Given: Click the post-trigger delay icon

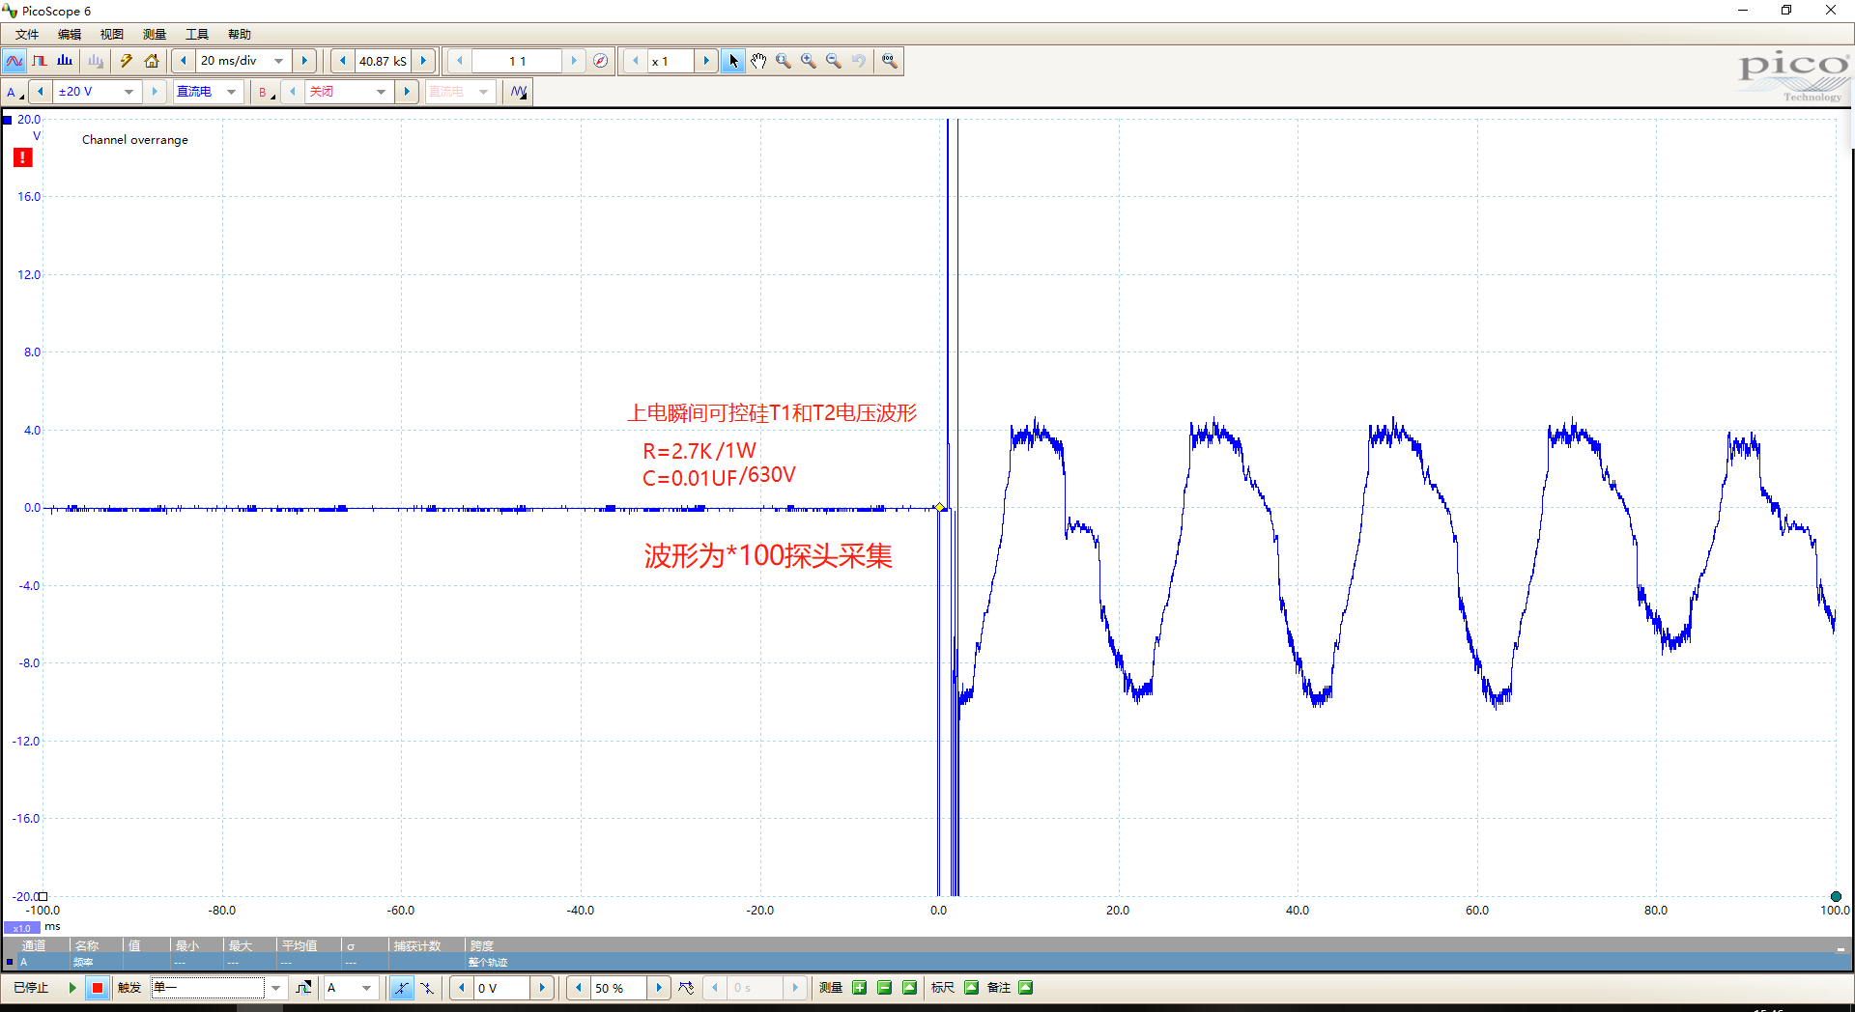Looking at the screenshot, I should point(686,988).
